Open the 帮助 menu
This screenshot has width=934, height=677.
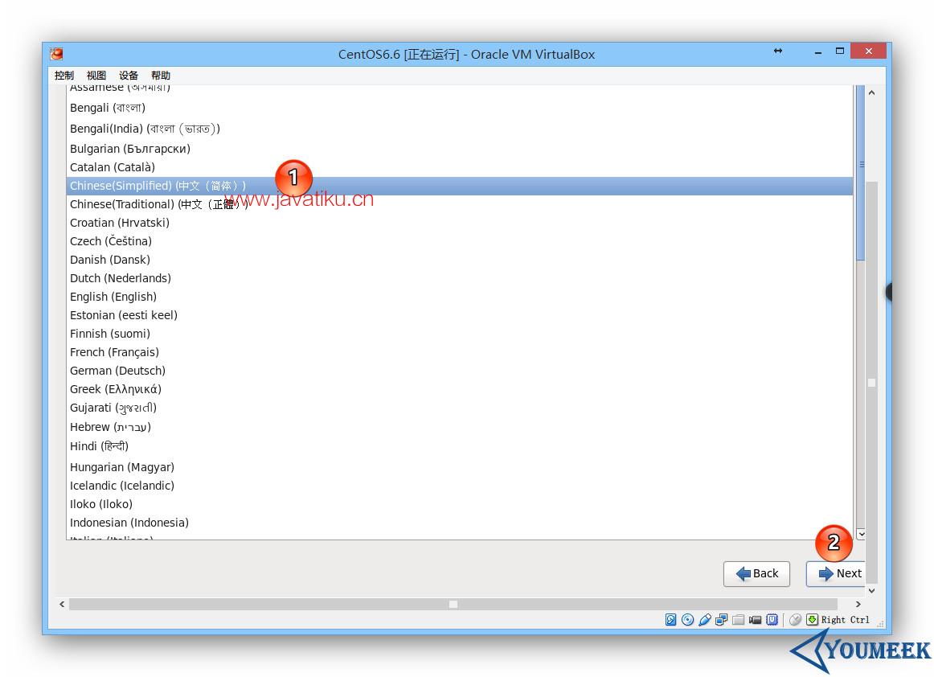(160, 75)
